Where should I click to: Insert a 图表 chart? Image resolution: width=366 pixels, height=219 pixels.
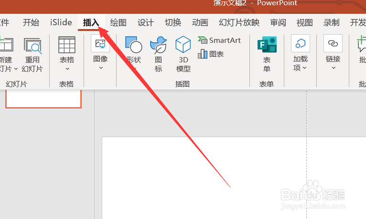click(211, 54)
